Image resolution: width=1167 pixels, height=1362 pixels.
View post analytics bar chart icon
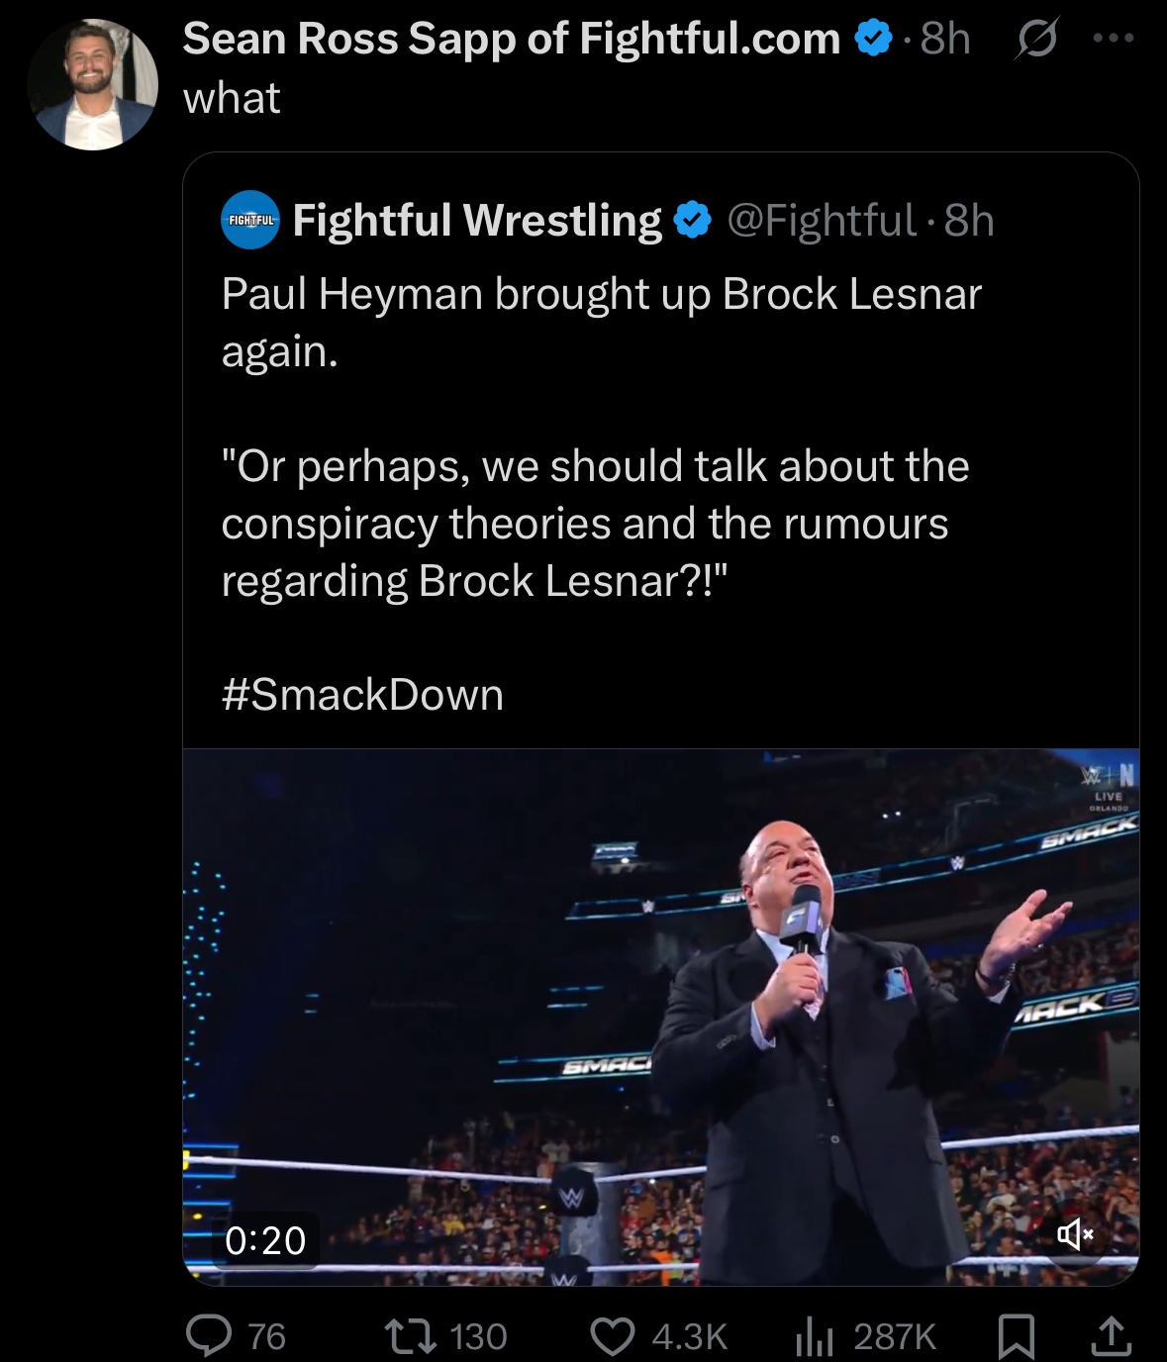pos(814,1336)
